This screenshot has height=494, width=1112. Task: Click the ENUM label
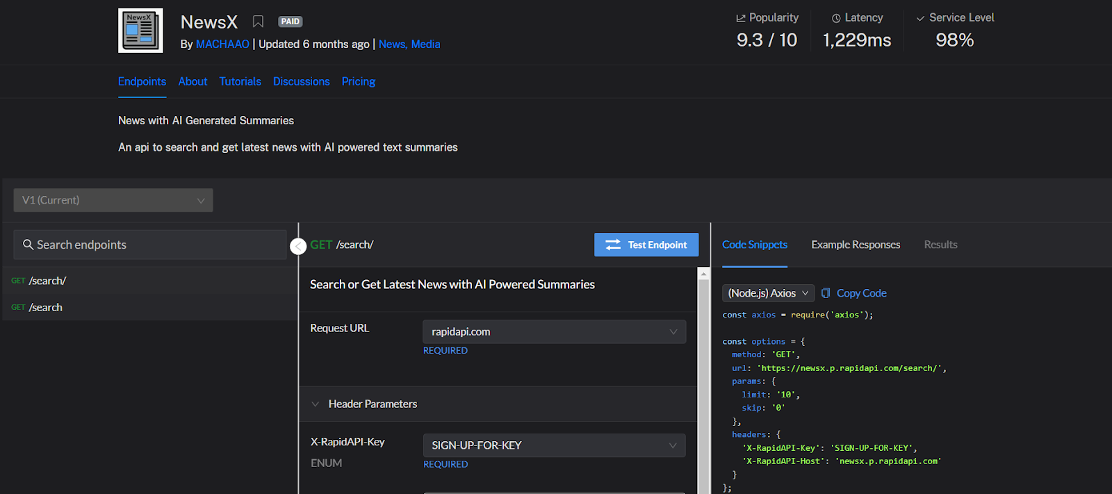coord(326,463)
